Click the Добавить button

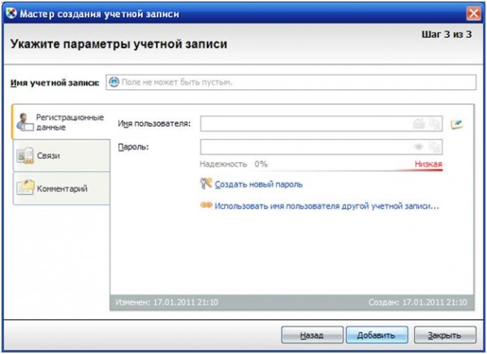(377, 335)
